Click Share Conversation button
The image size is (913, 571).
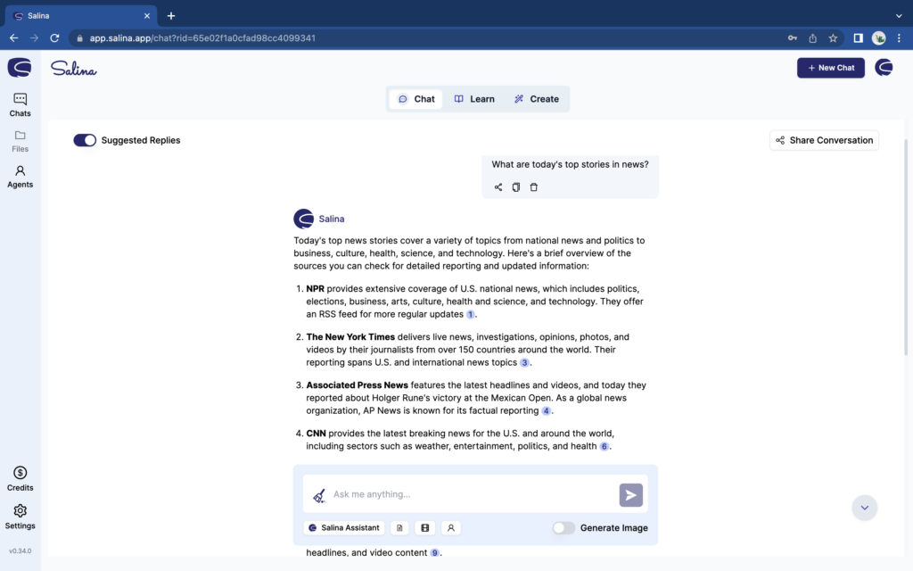click(x=824, y=140)
